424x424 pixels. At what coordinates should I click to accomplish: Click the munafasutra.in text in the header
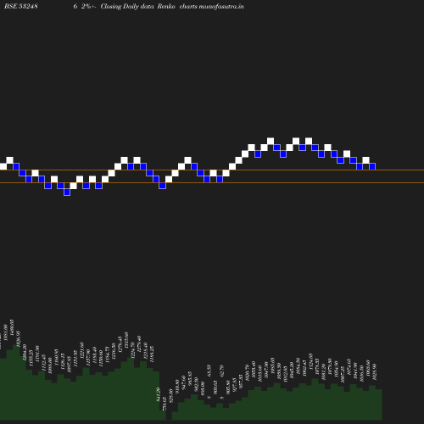(x=221, y=6)
